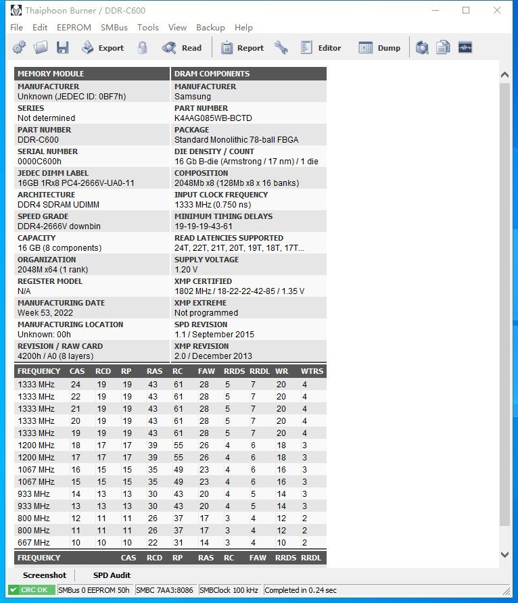The width and height of the screenshot is (518, 603).
Task: Click the scroll up arrow of the report
Action: pos(504,75)
